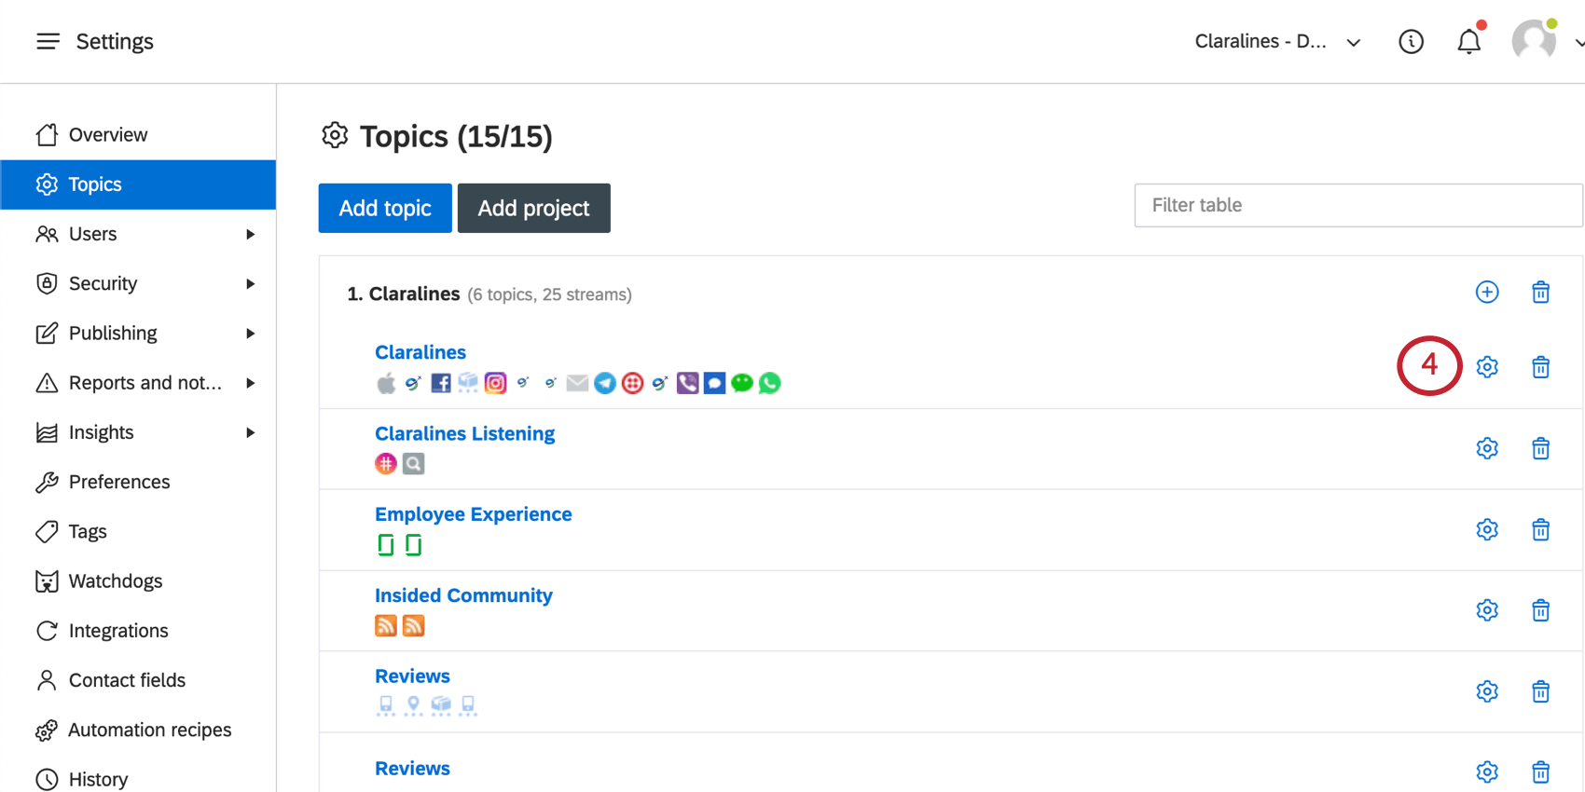This screenshot has width=1585, height=792.
Task: Open the Claralines Listening topic link
Action: pos(464,433)
